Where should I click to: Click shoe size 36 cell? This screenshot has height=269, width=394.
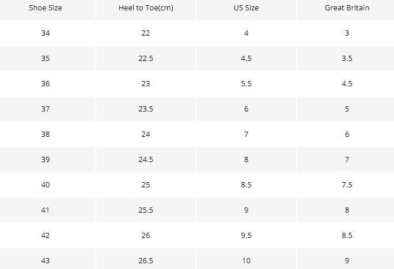click(x=46, y=83)
